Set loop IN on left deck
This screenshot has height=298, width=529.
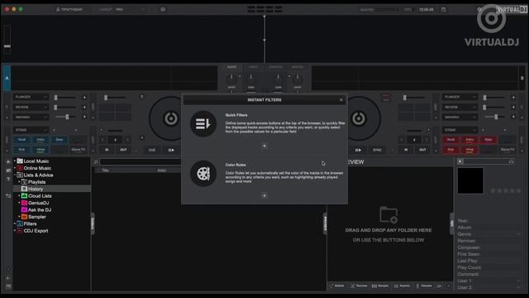[107, 150]
